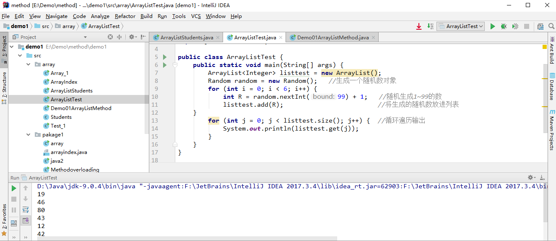Toggle the 2: Favorites tool window

tap(4, 219)
